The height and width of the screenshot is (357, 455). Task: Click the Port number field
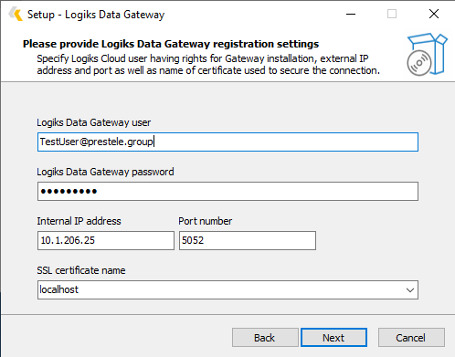[x=248, y=240]
